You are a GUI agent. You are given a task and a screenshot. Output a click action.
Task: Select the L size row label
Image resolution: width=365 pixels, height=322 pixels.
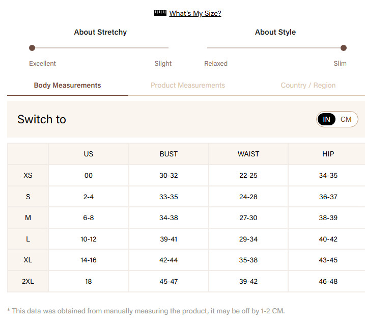coord(28,239)
